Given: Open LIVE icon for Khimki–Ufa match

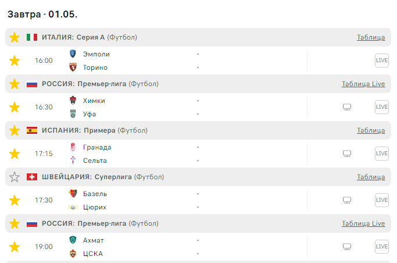Looking at the screenshot, I should 381,107.
